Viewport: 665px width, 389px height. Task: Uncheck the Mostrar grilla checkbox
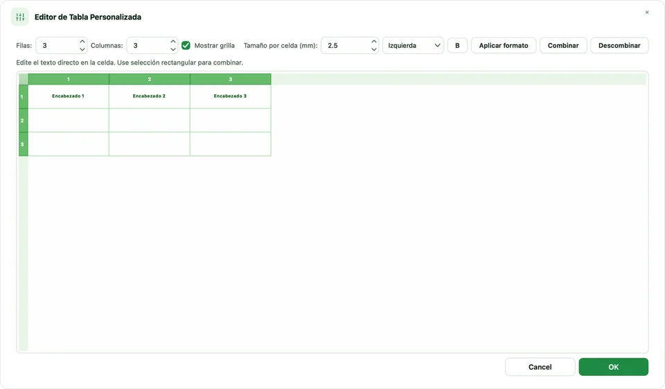pos(186,46)
